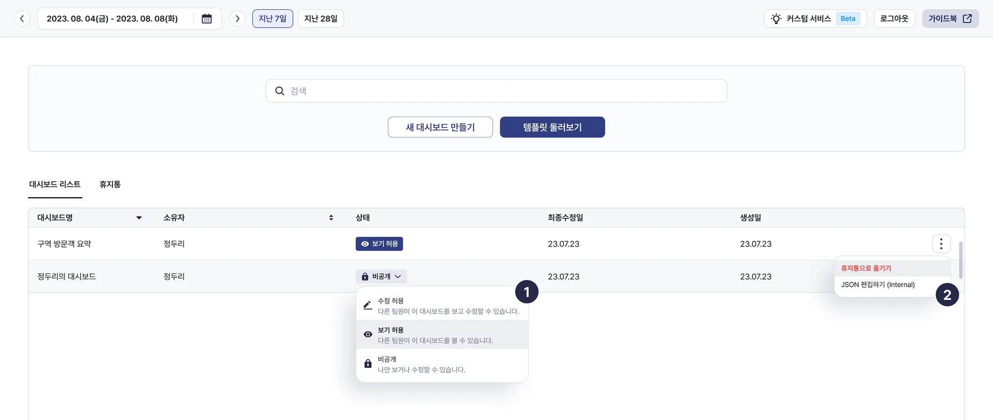Toggle the 보기 허용 status badge
The image size is (993, 420).
pos(379,244)
